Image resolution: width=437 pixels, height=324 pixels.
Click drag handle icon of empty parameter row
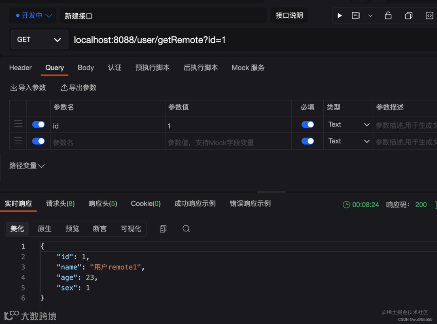pyautogui.click(x=18, y=141)
